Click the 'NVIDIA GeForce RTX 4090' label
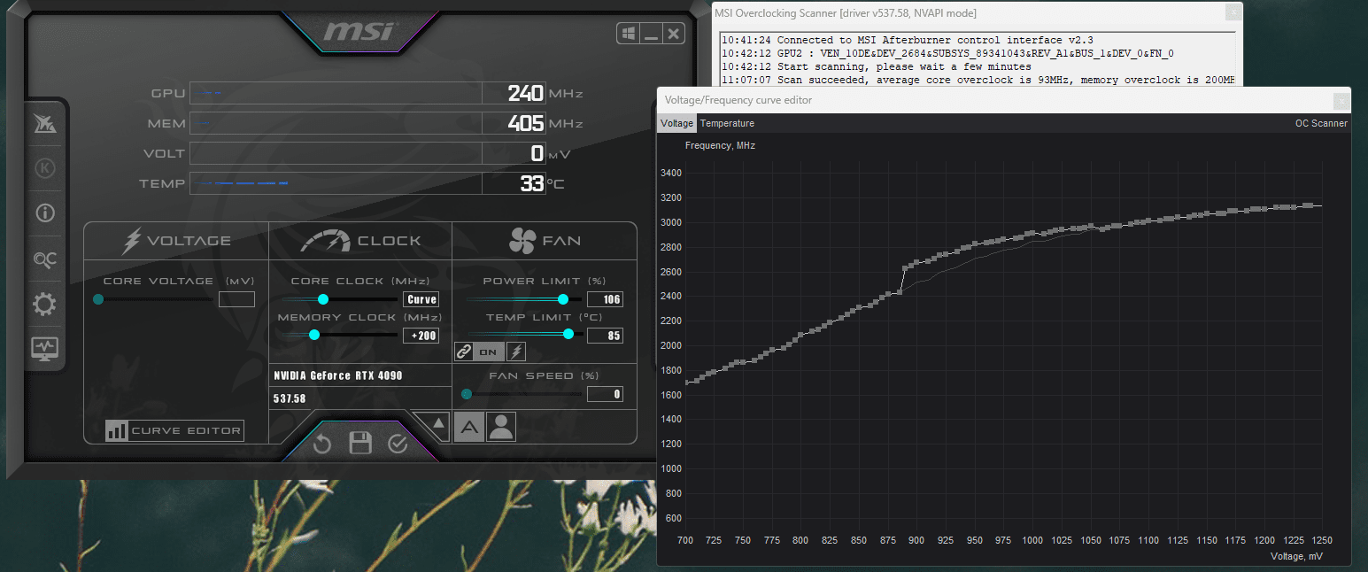The height and width of the screenshot is (572, 1368). (338, 375)
